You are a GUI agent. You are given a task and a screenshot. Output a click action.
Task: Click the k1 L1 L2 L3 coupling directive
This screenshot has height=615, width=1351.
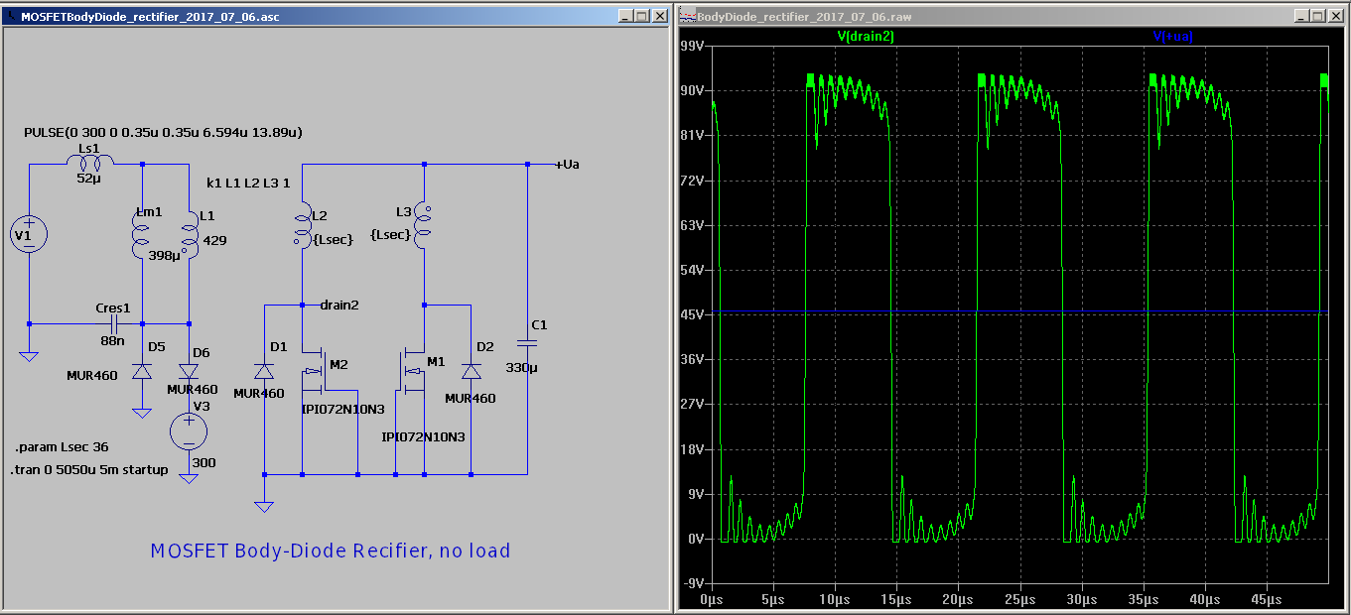pos(248,183)
